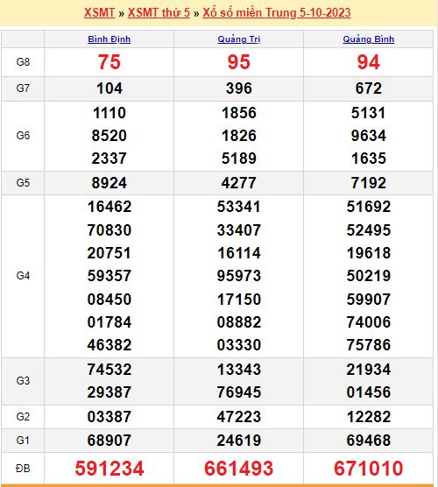
Task: Click Quảng Bình special prize 671010
Action: (369, 469)
